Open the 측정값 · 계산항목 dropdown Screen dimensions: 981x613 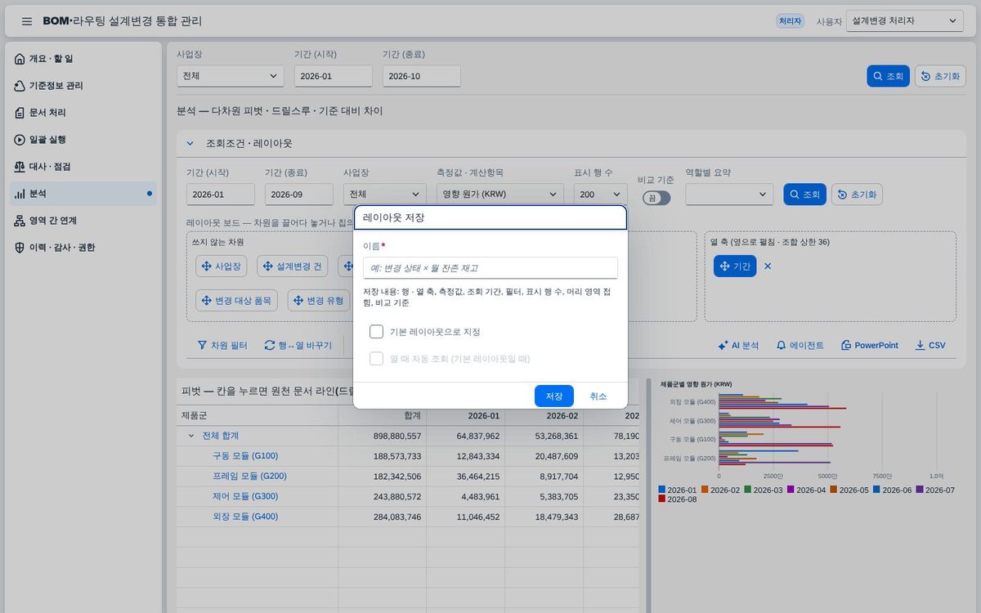pos(500,195)
